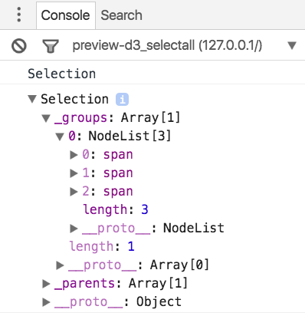Collapse the 0: NodeList[3] entry
The height and width of the screenshot is (316, 305).
60,137
